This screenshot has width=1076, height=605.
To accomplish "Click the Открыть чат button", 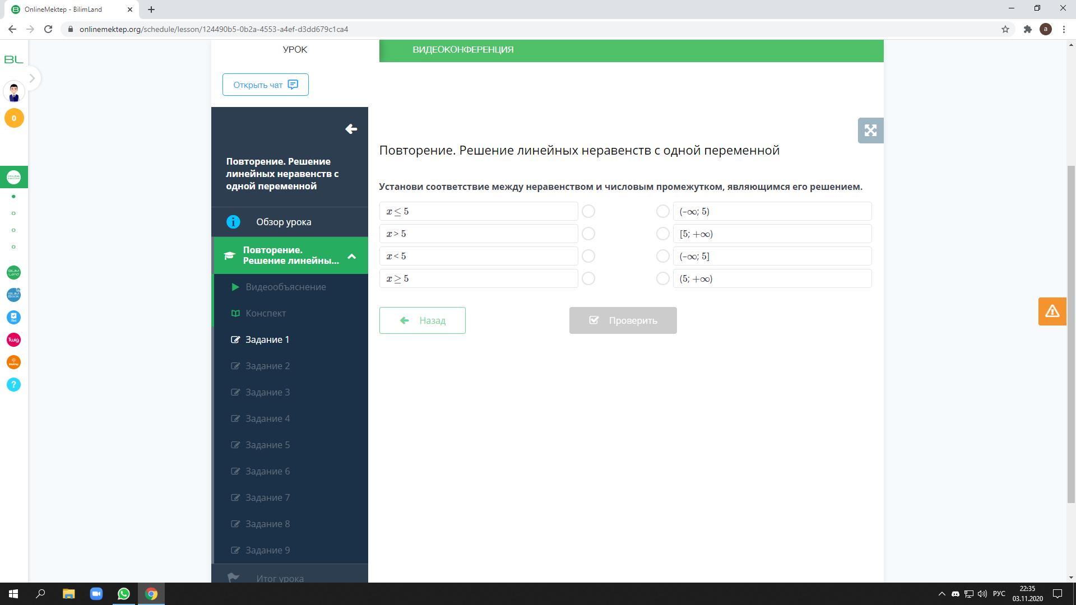I will pos(265,85).
